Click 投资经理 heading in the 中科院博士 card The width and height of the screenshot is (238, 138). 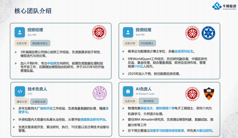click(x=143, y=30)
